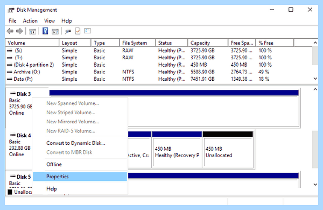Open the View menu
Screen dimensions: 323x210
pyautogui.click(x=50, y=21)
